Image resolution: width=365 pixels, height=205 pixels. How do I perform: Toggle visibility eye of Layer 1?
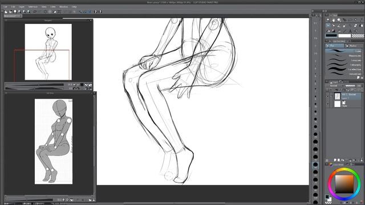click(327, 96)
